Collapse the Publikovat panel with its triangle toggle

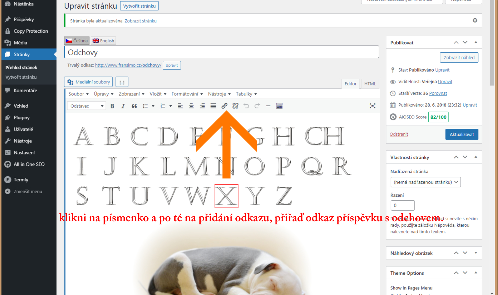click(476, 42)
